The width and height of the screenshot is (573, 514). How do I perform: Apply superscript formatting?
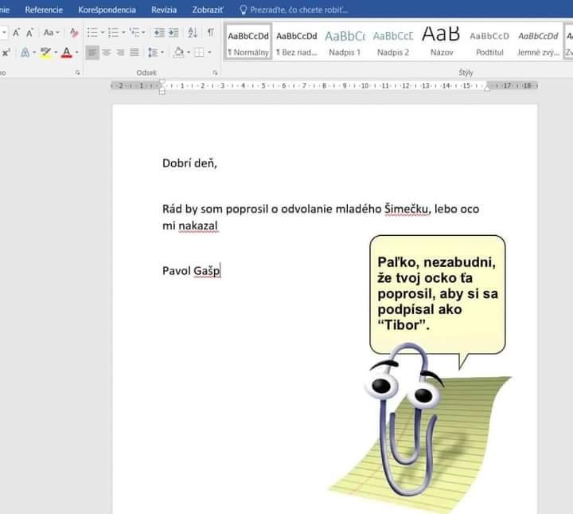[x=6, y=53]
